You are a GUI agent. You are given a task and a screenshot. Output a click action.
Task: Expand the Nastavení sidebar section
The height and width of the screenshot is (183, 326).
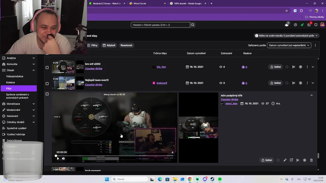tap(34, 116)
